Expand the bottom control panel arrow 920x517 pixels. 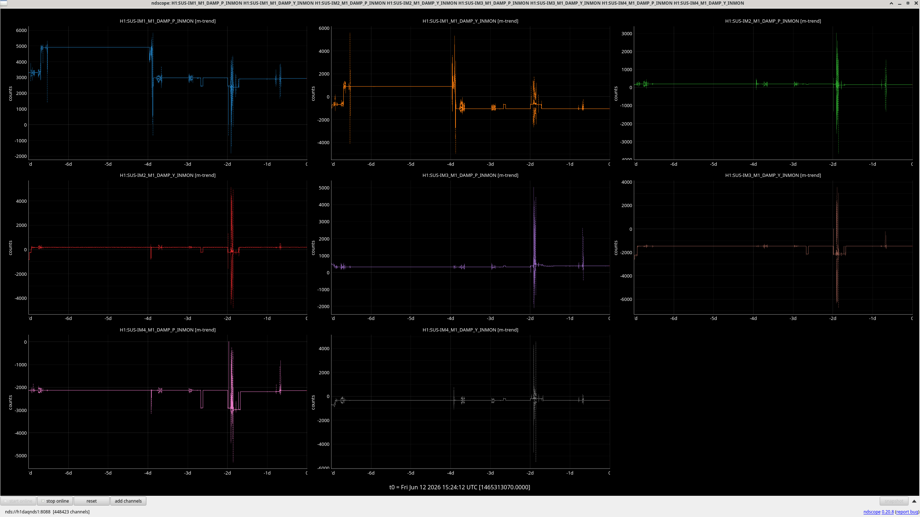pos(914,501)
